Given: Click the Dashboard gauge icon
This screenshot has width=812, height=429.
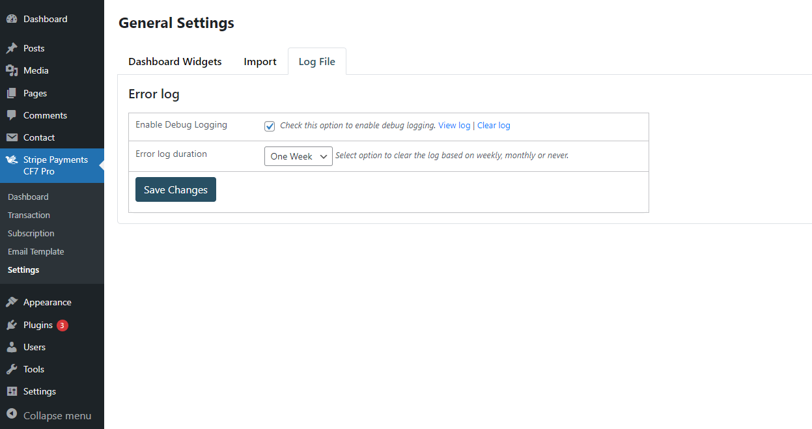Looking at the screenshot, I should click(x=12, y=20).
